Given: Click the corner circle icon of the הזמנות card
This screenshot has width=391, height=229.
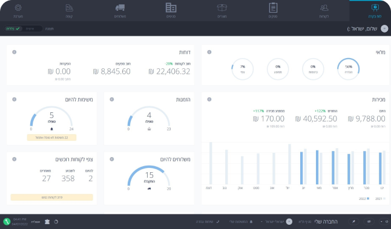Looking at the screenshot, I should (x=112, y=99).
